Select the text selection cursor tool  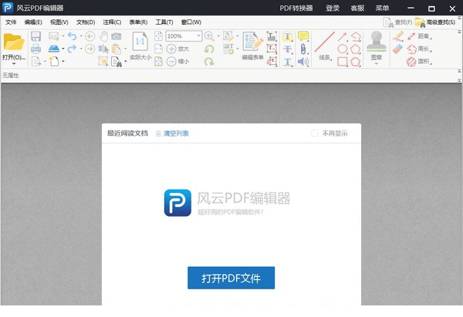point(103,49)
